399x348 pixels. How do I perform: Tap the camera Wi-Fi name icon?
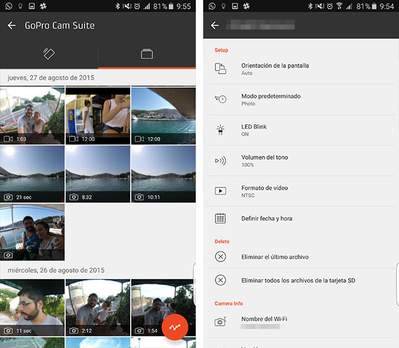click(220, 322)
